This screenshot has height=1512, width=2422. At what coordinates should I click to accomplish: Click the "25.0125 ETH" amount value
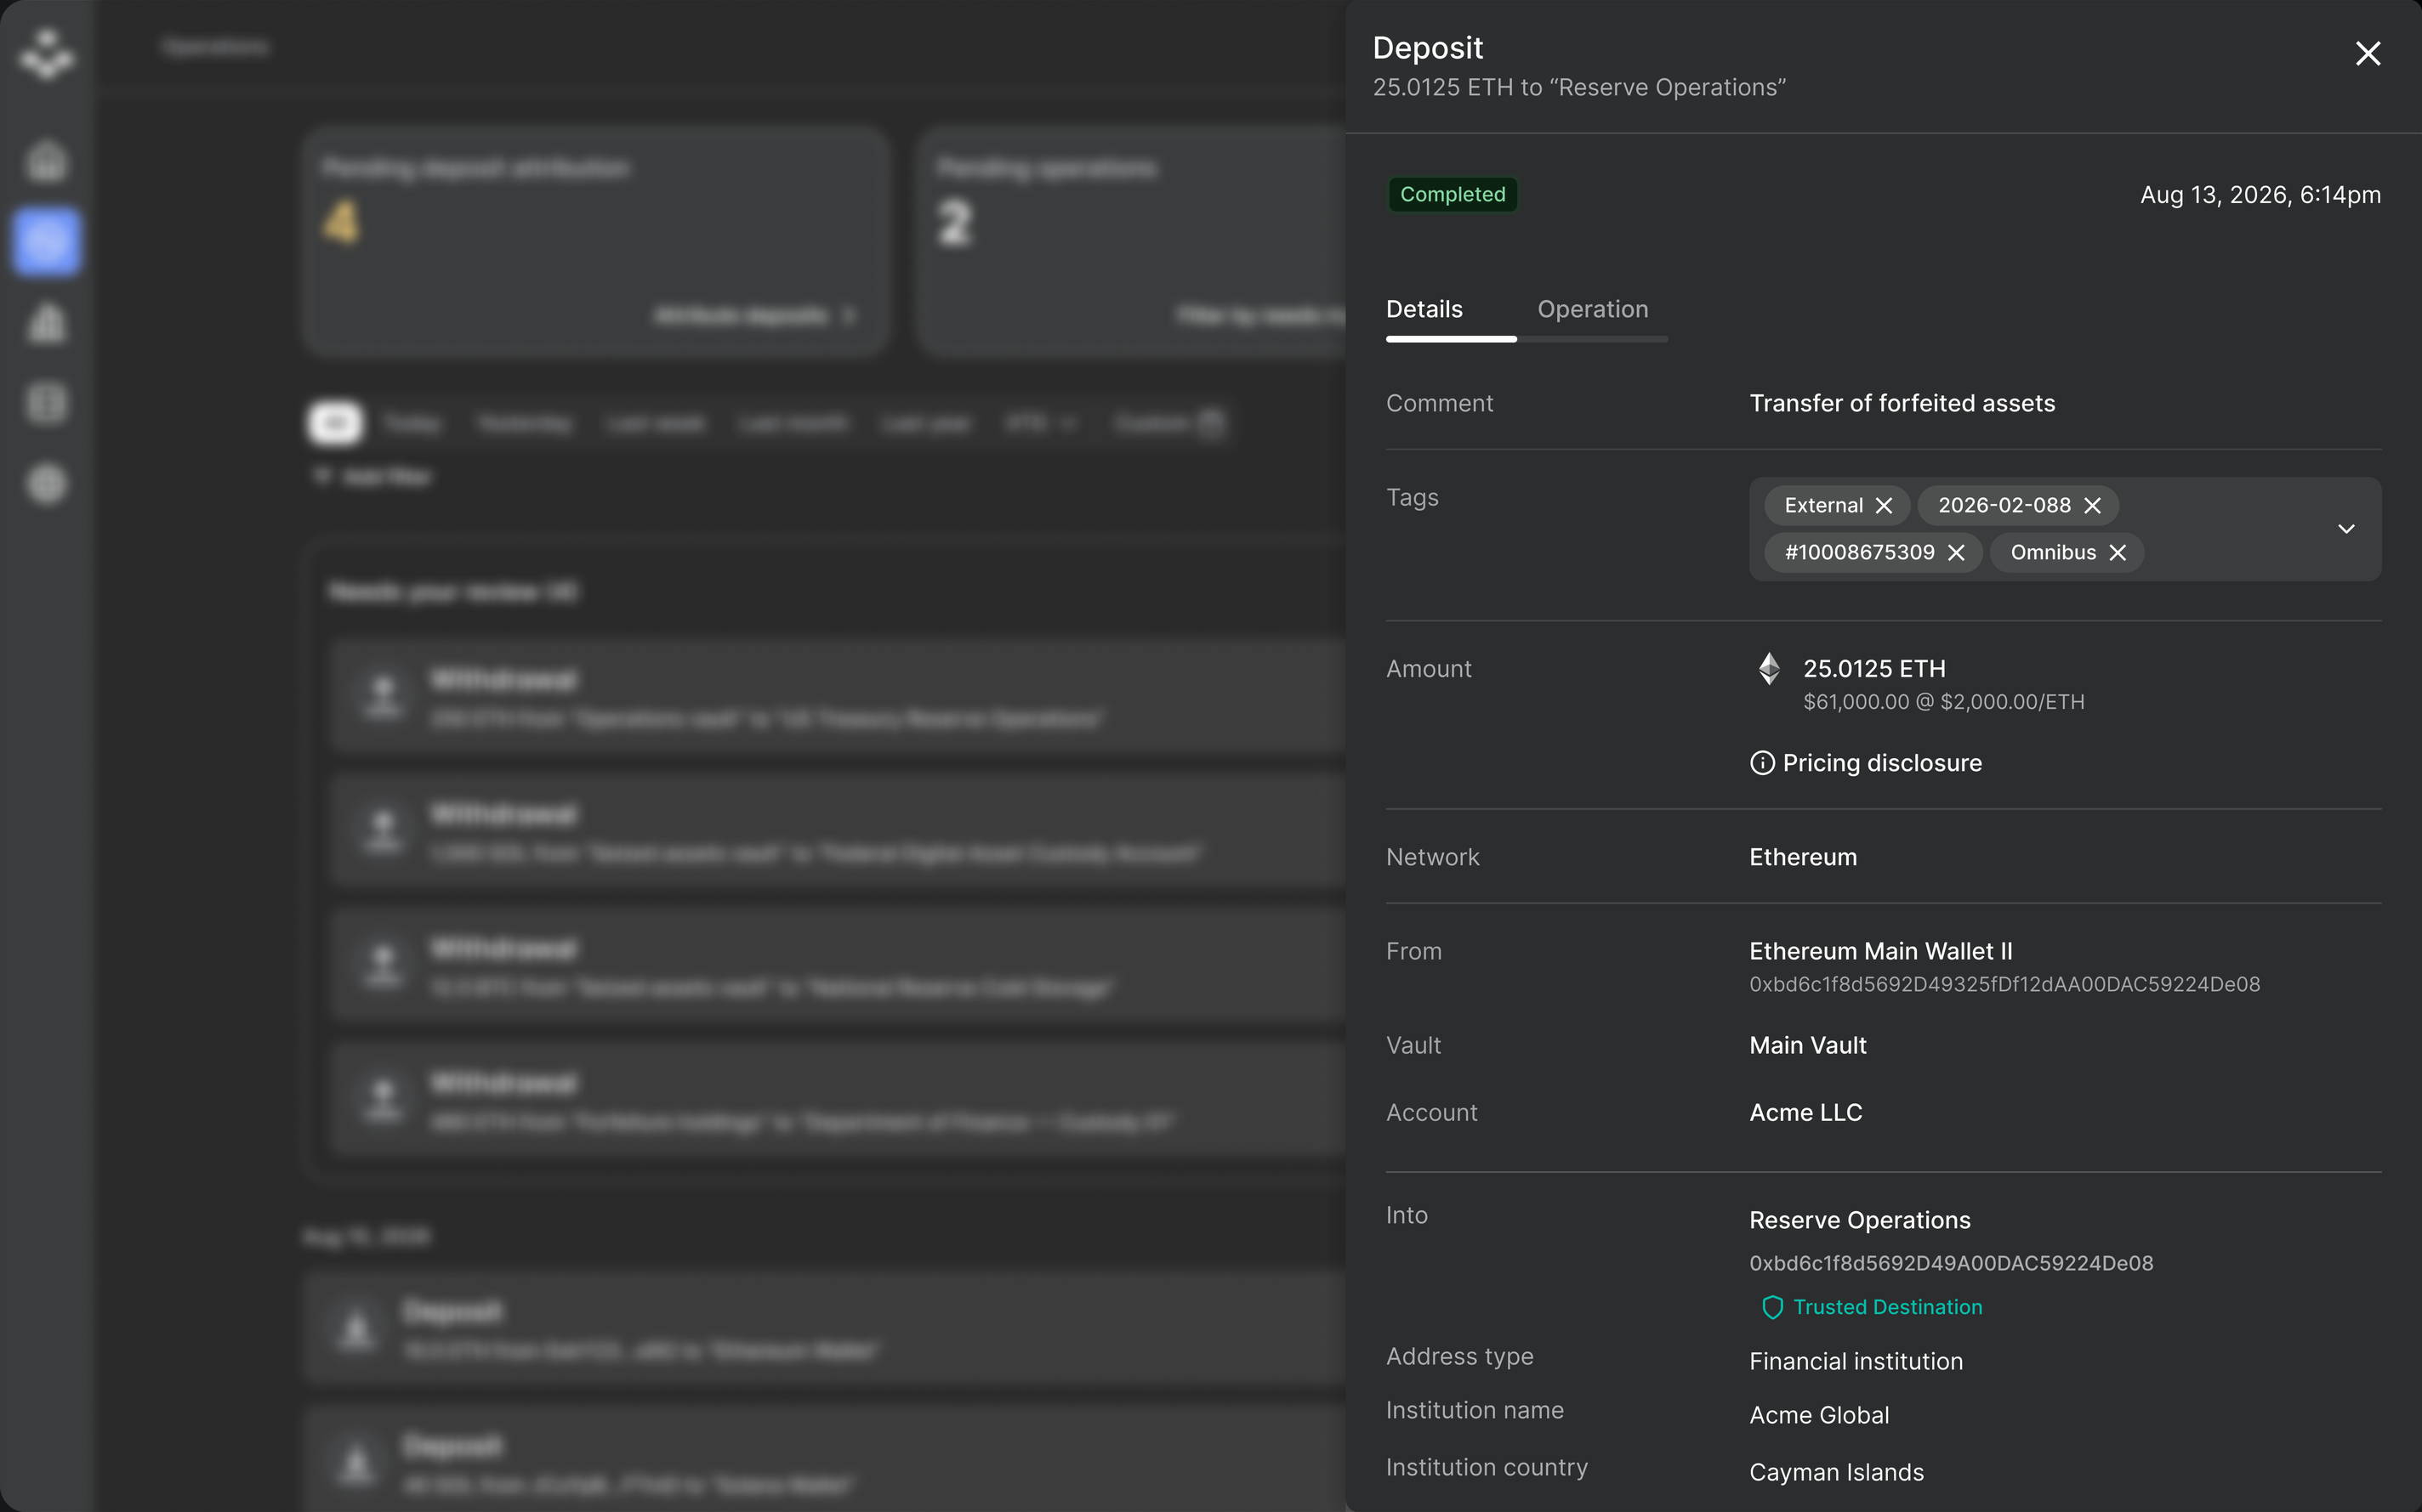tap(1873, 668)
